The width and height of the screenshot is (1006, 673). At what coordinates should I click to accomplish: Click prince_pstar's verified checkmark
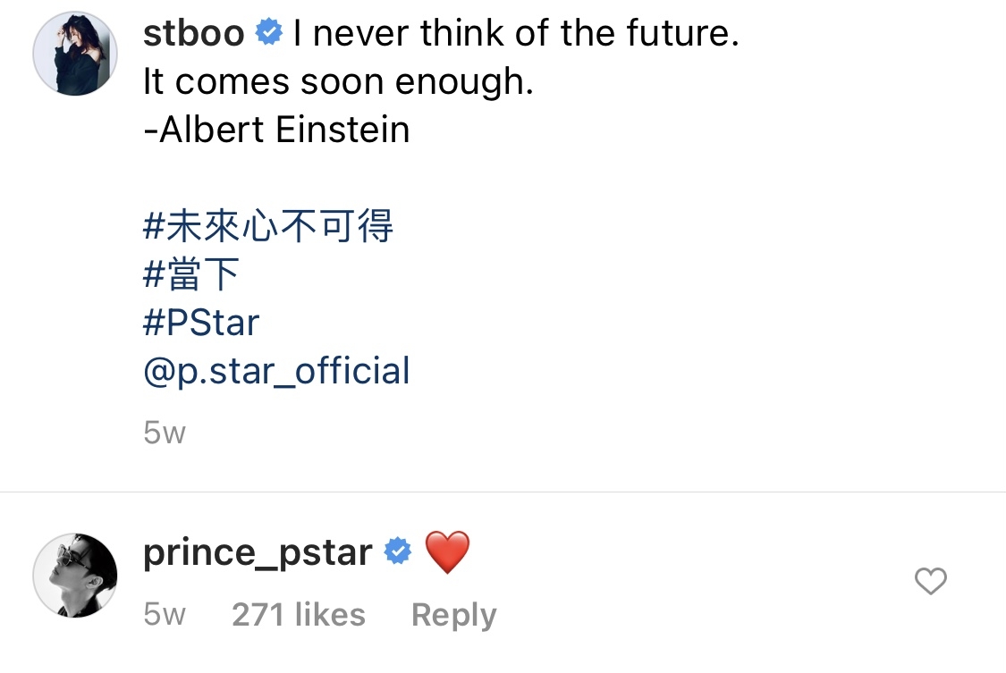pyautogui.click(x=398, y=551)
